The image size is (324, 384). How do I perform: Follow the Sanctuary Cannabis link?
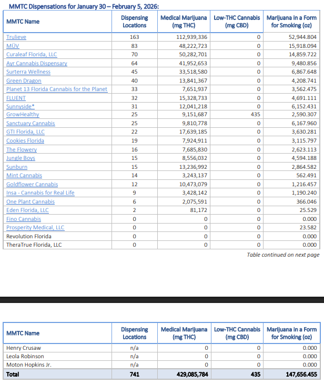31,124
